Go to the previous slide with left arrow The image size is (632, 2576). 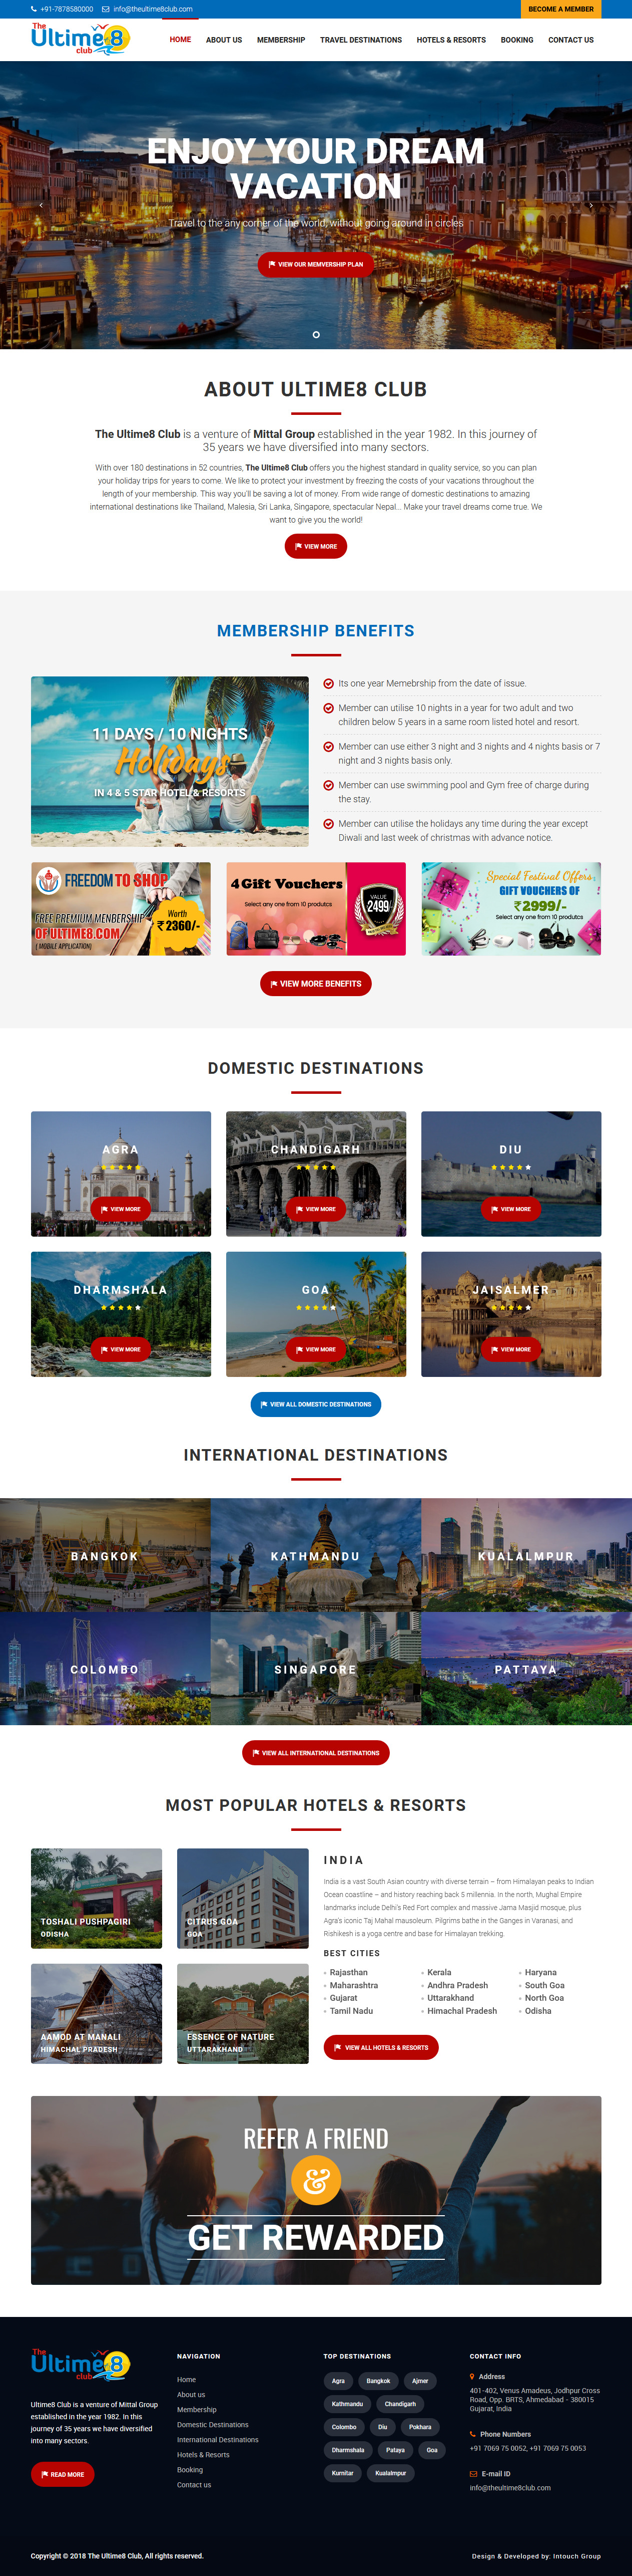[x=41, y=205]
